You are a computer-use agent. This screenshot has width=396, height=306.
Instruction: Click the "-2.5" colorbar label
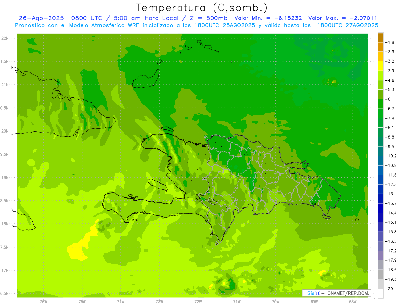(x=390, y=52)
